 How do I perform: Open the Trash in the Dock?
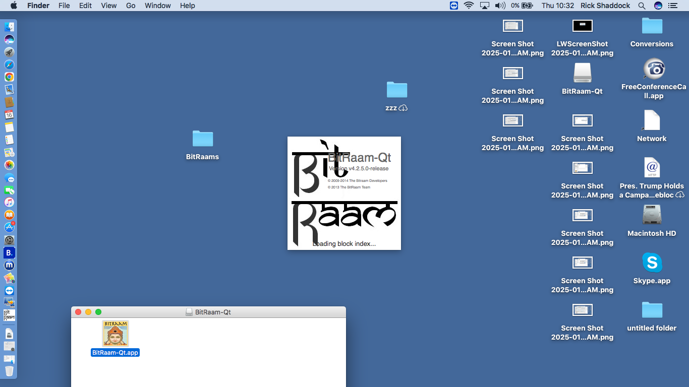[x=9, y=371]
